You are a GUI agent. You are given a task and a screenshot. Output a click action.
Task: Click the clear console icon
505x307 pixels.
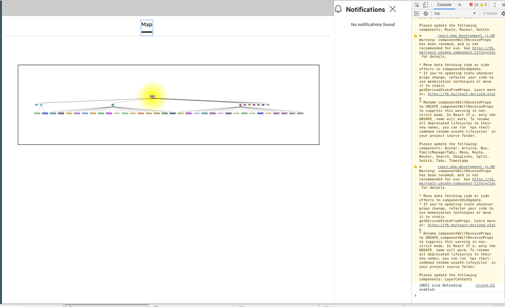point(426,13)
